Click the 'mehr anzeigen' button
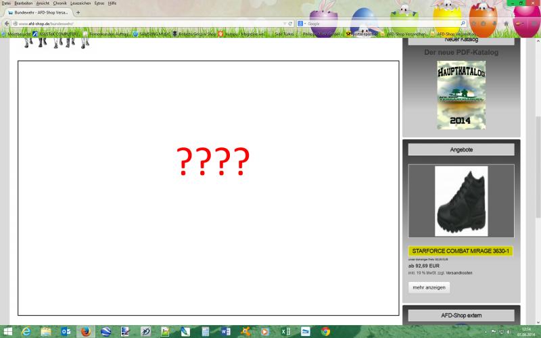Image resolution: width=541 pixels, height=338 pixels. [x=429, y=287]
